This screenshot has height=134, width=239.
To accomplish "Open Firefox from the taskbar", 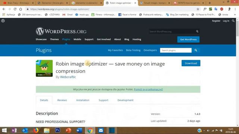I will (36, 130).
